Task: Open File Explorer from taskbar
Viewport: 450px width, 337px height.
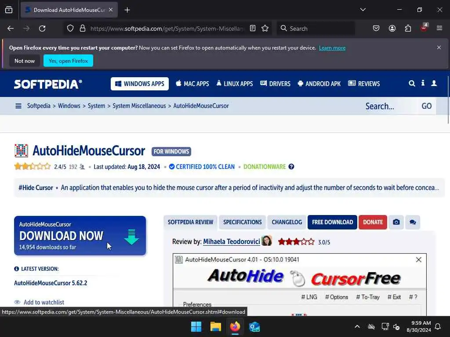Action: pyautogui.click(x=215, y=326)
